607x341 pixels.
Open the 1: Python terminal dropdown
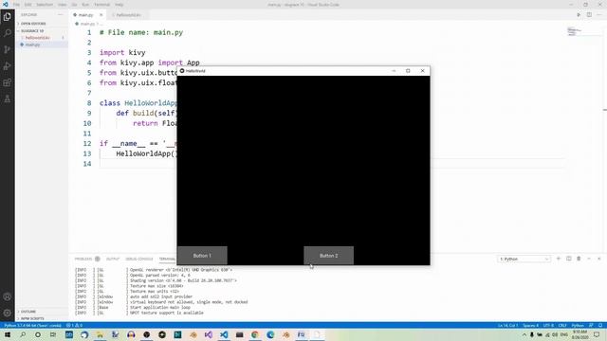524,259
